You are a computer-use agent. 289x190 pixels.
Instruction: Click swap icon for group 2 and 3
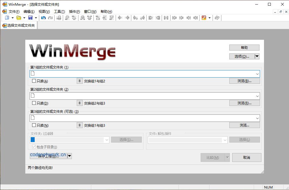[x=80, y=103]
